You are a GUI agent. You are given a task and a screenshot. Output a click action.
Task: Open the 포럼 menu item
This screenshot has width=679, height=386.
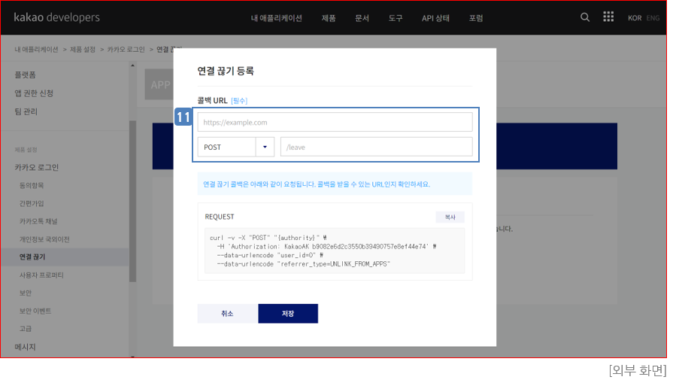point(476,18)
